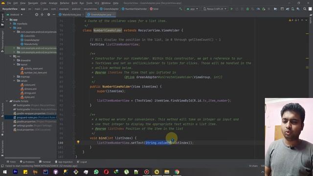Expand the drawable folder
Image resolution: width=313 pixels, height=176 pixels.
[14, 60]
